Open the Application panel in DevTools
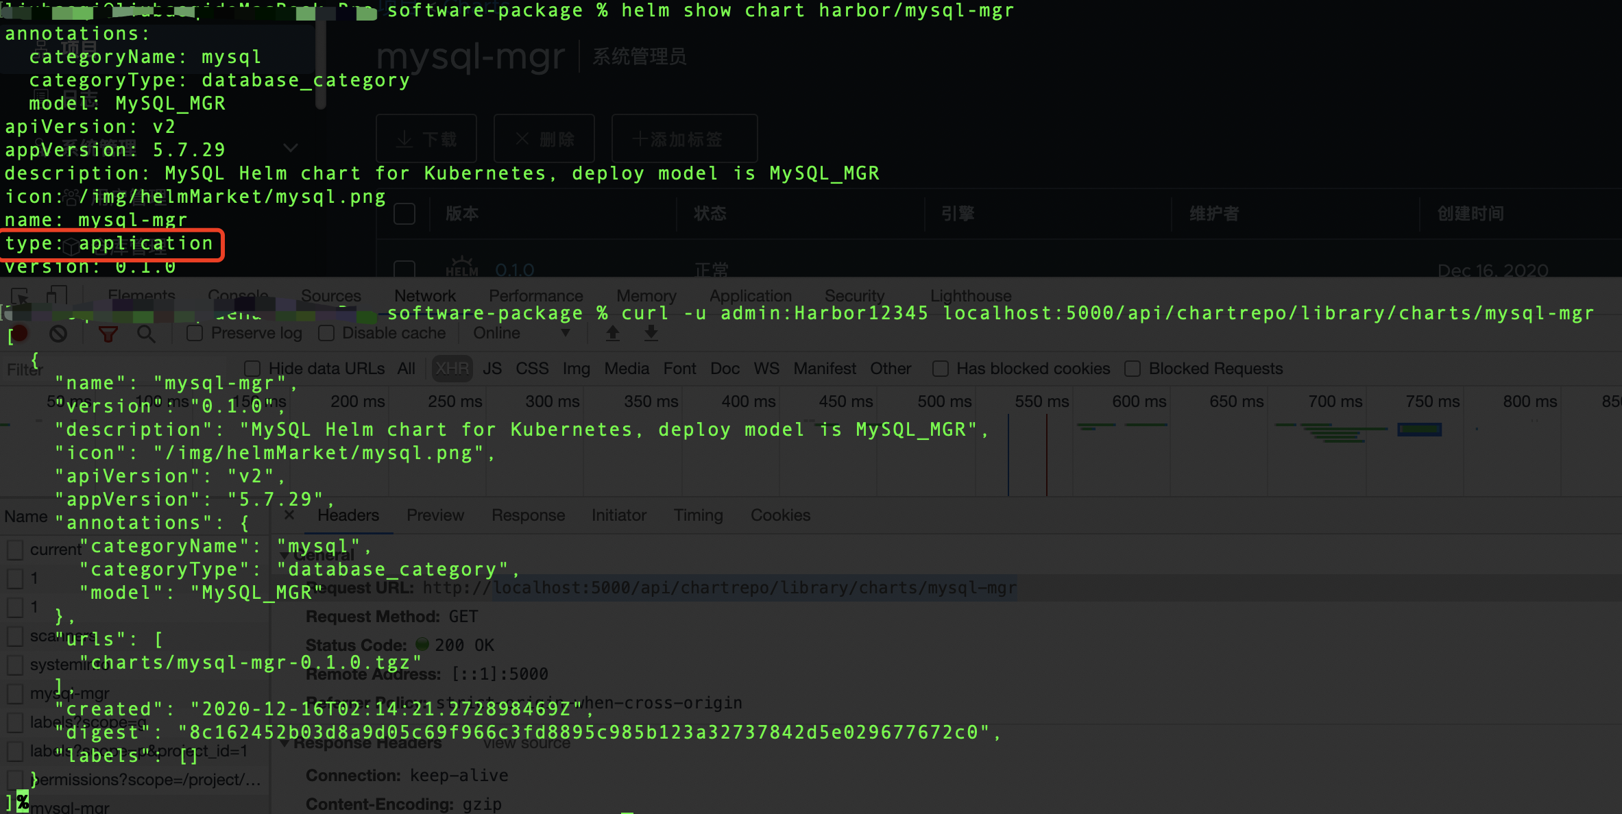The image size is (1622, 814). [751, 295]
